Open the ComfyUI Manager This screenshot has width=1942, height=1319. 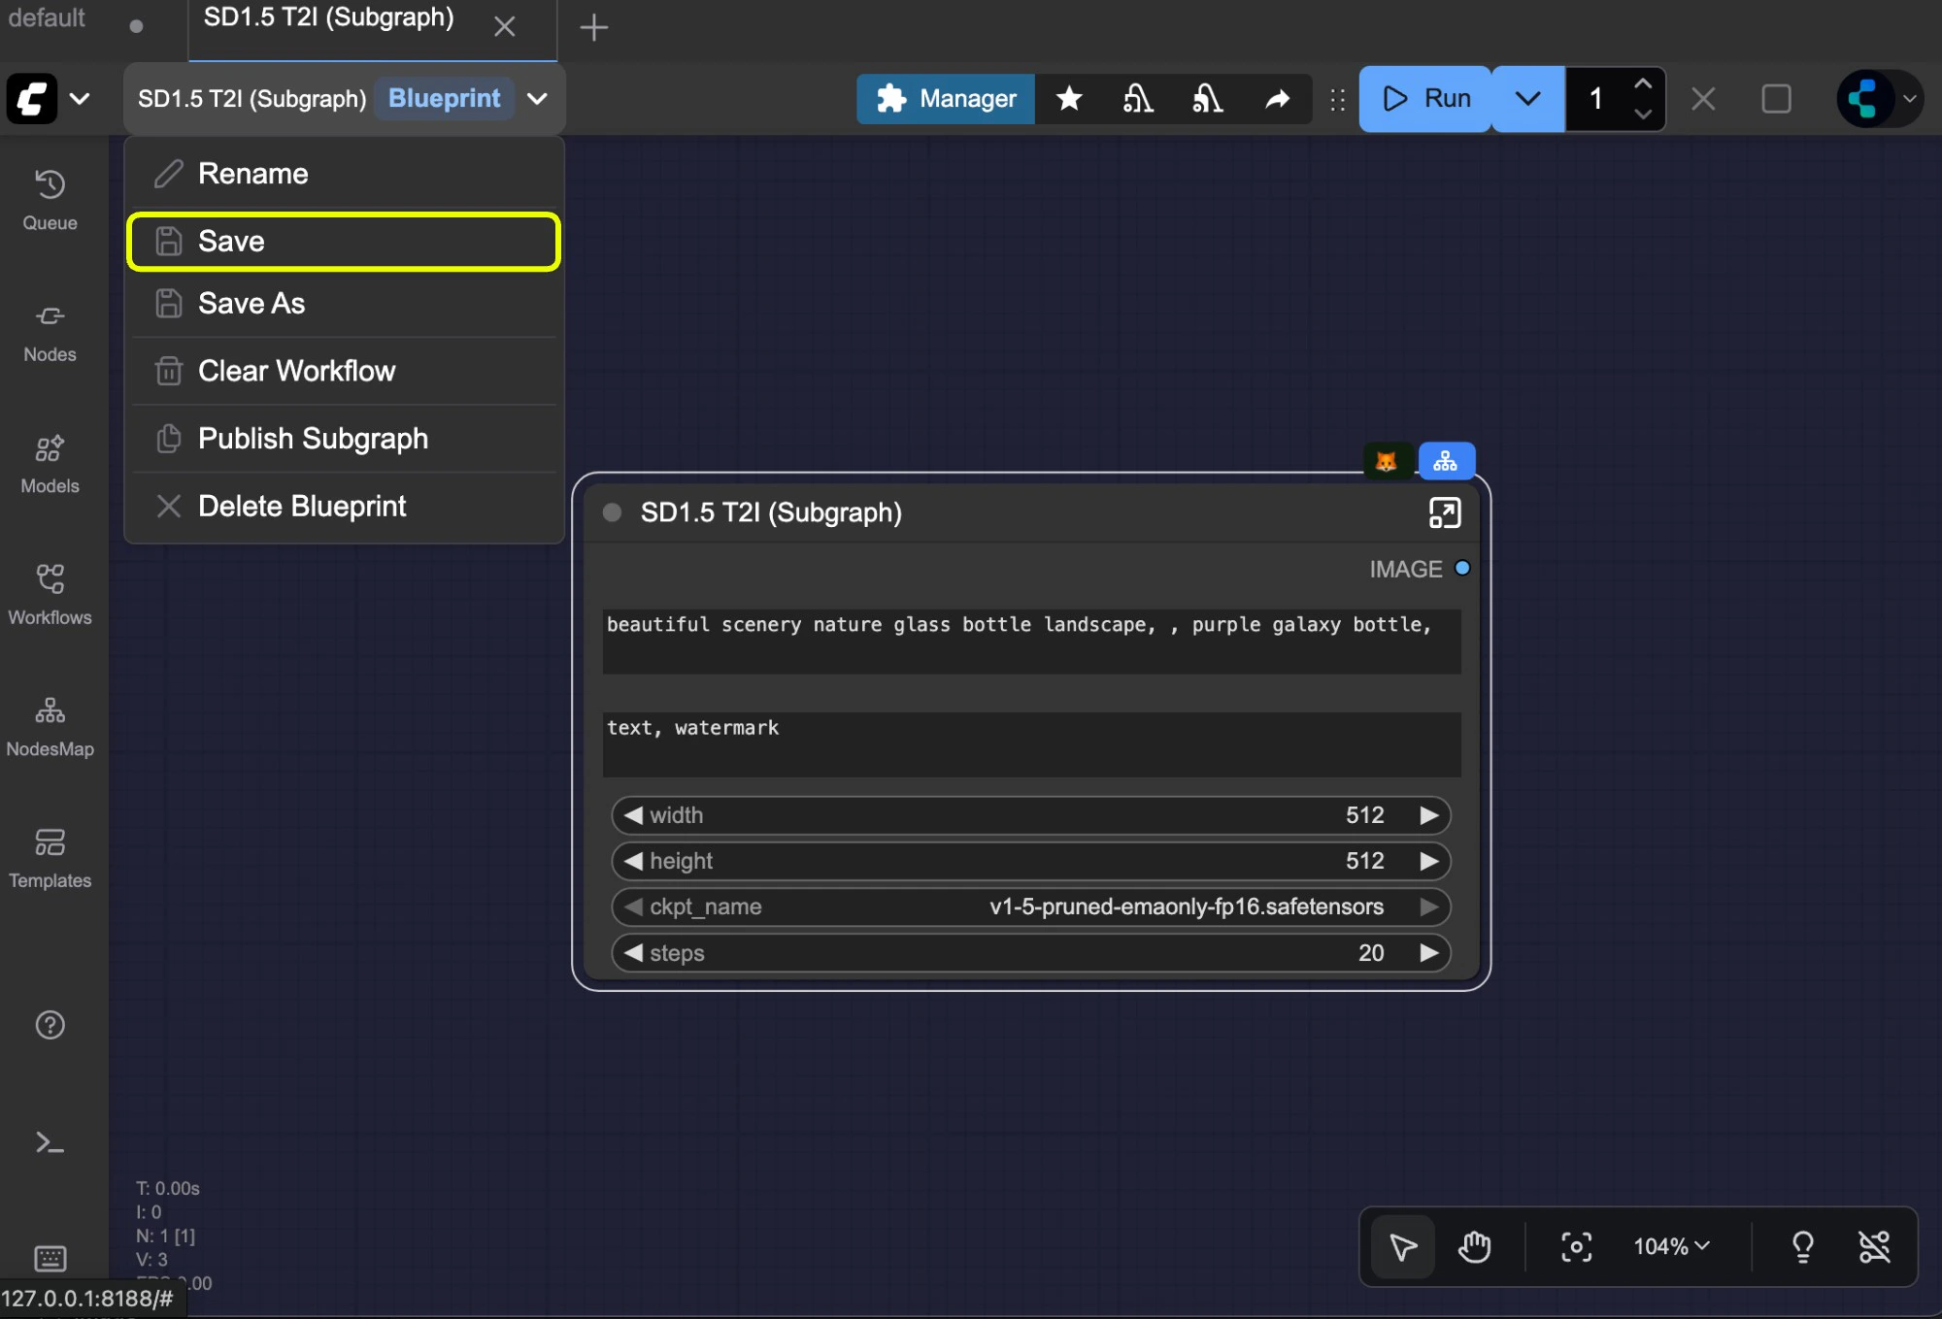point(945,98)
